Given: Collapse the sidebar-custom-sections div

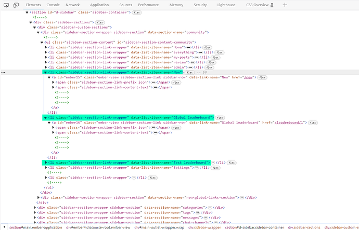Looking at the screenshot, I should point(34,28).
